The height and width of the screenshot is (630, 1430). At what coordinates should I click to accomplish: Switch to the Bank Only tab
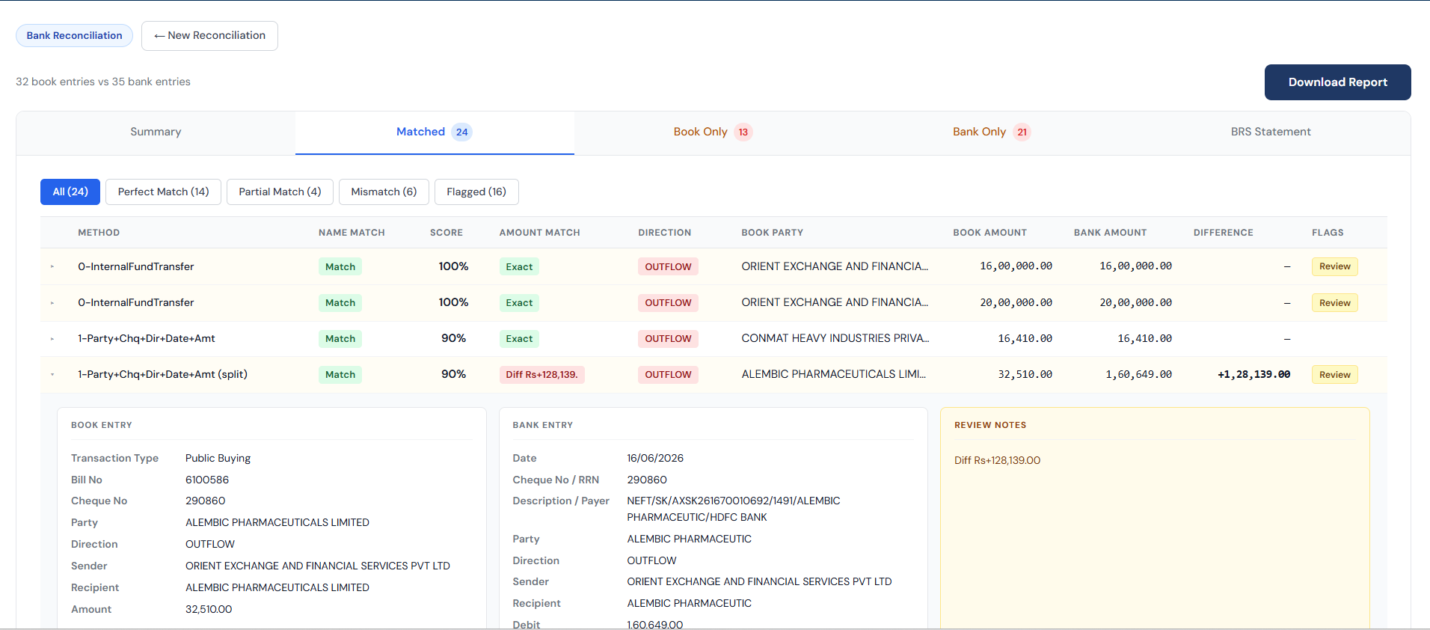(992, 132)
